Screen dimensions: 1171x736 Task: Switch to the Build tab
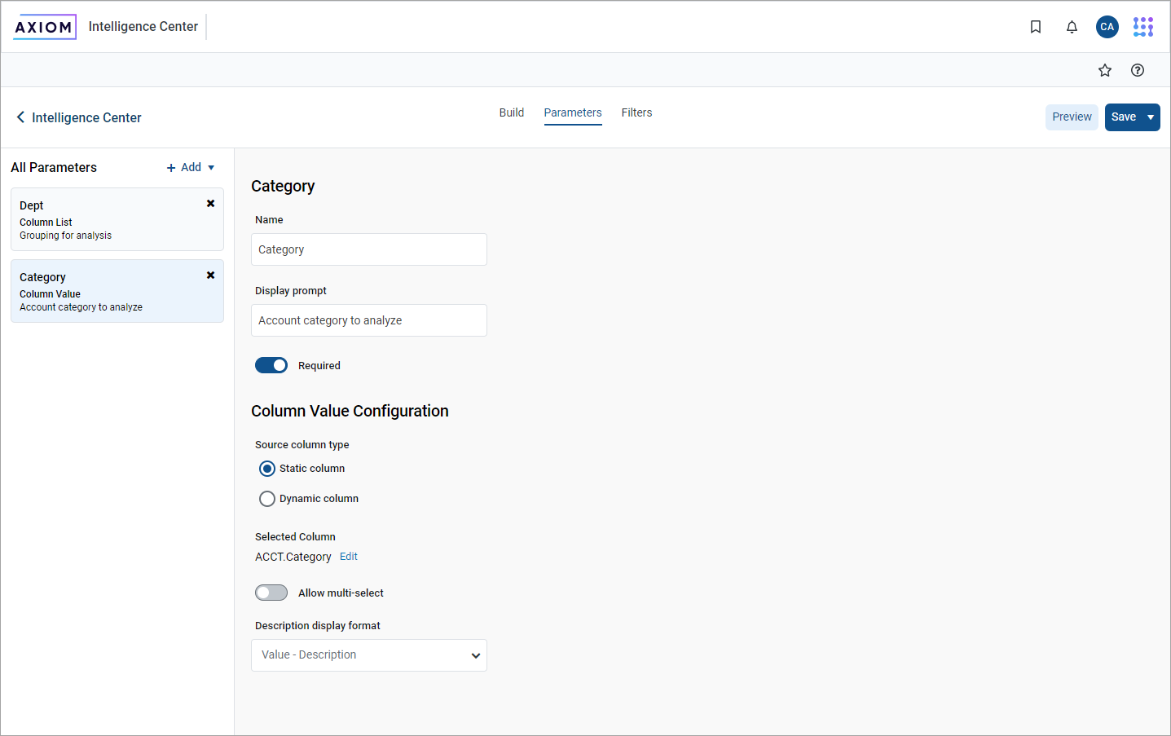[511, 112]
